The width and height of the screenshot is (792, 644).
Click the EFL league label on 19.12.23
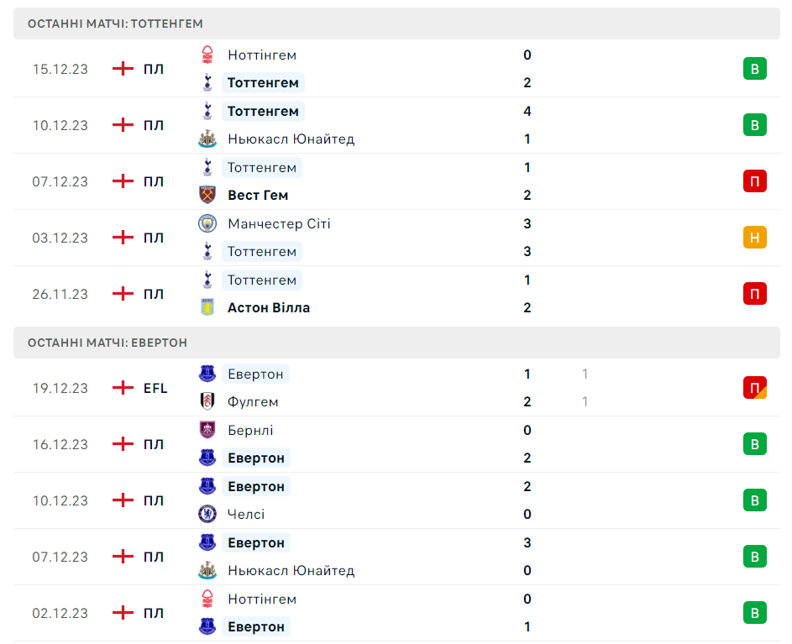pyautogui.click(x=155, y=388)
